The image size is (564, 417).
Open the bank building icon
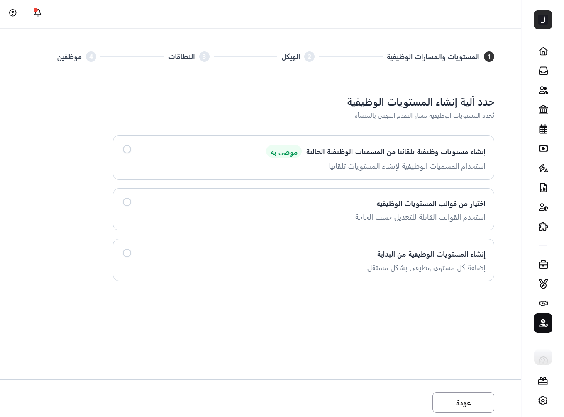[543, 109]
